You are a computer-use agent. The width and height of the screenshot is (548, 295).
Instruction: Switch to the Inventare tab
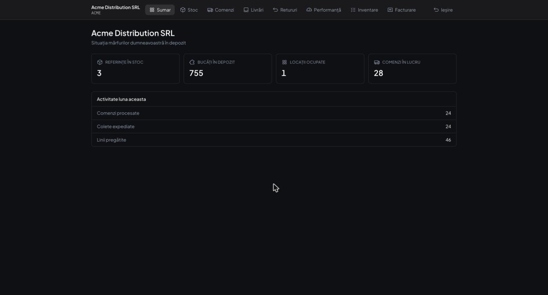pyautogui.click(x=364, y=10)
